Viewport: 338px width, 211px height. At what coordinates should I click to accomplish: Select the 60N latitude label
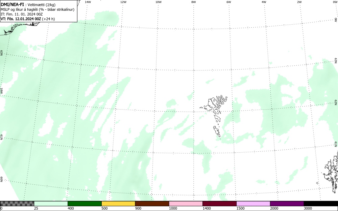point(1,179)
